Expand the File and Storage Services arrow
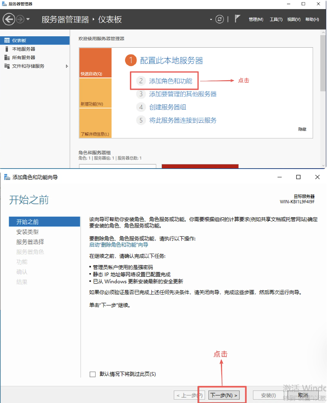 click(x=67, y=66)
